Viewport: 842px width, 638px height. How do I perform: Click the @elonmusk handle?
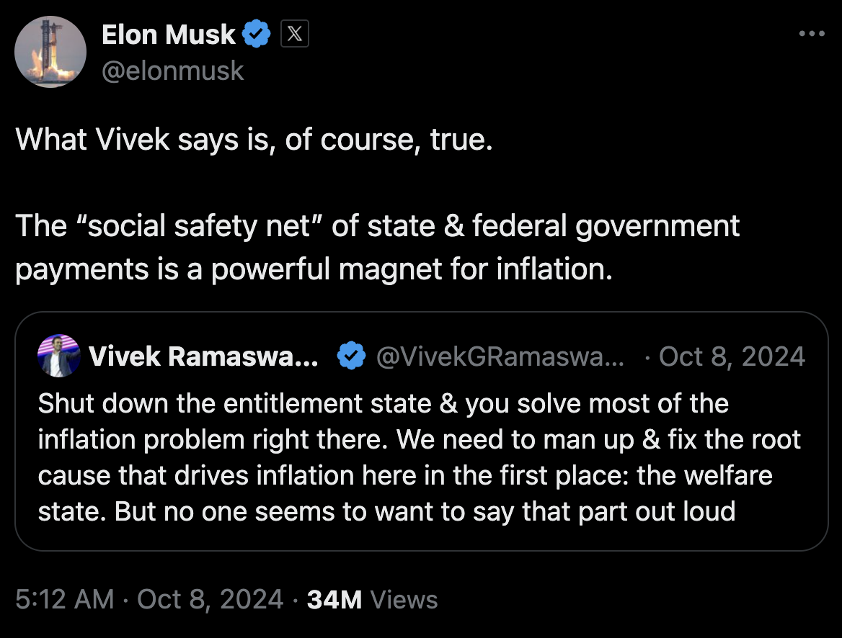[173, 71]
